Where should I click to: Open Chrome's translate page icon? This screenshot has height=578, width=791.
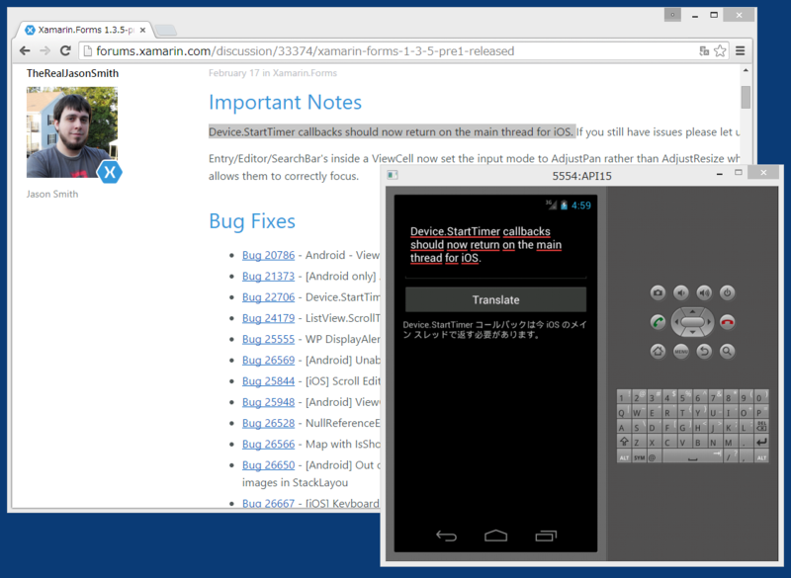(704, 51)
